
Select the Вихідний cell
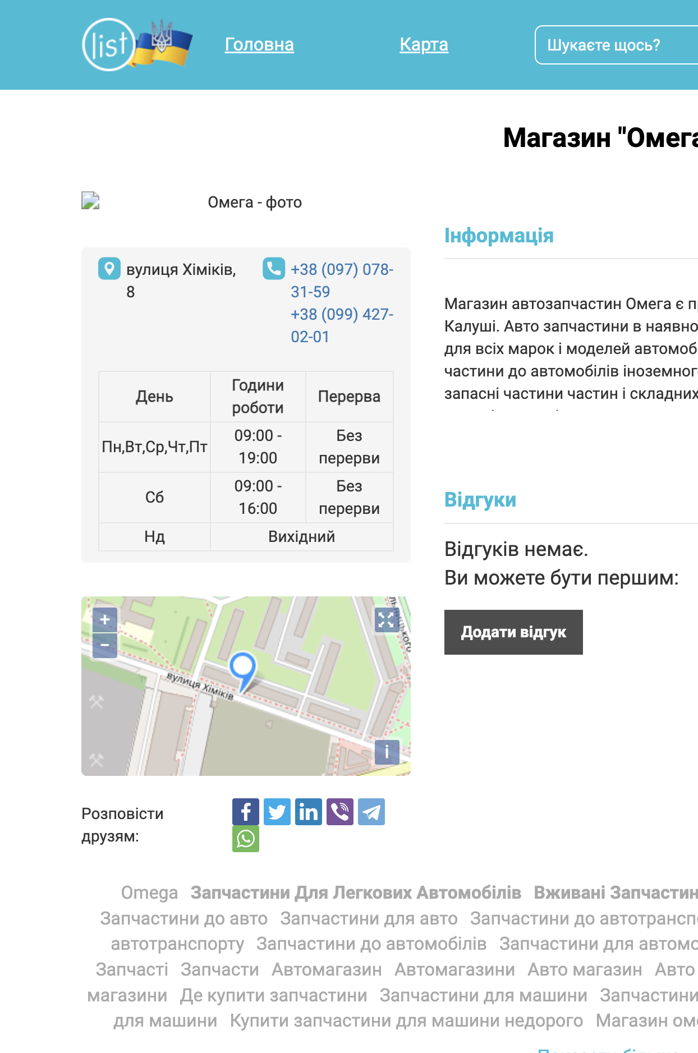pos(302,537)
